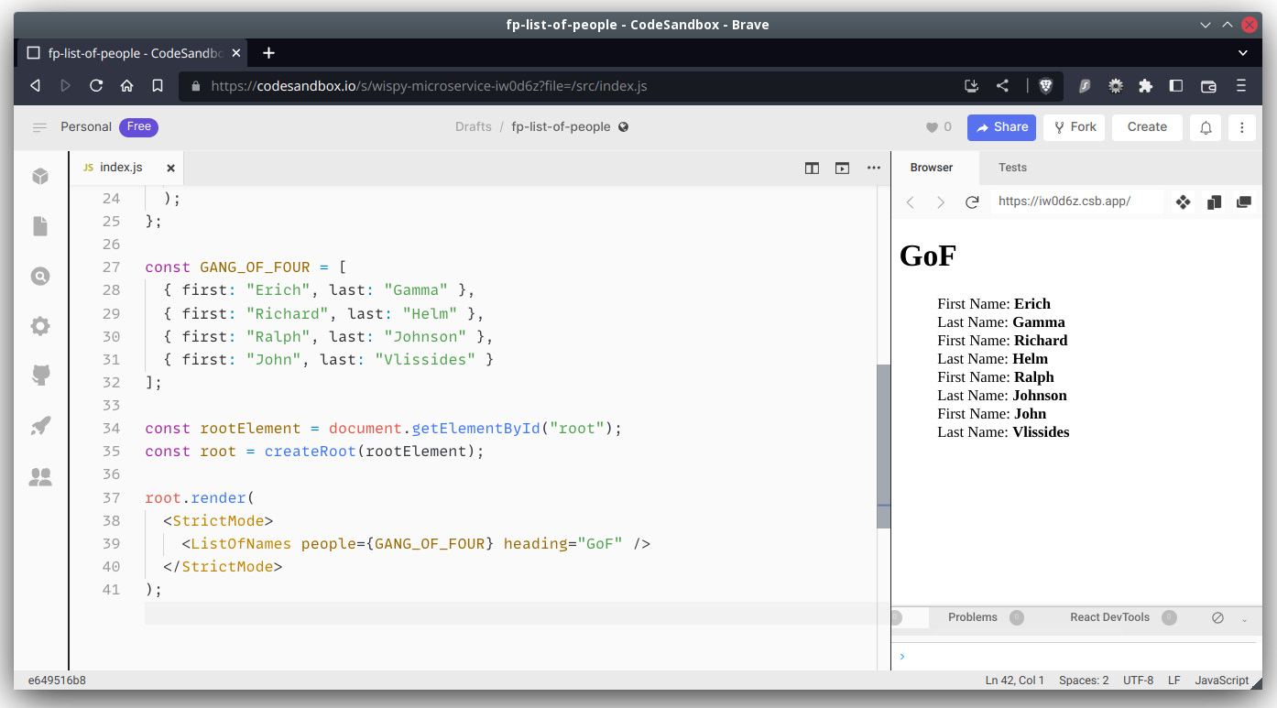Click the preview URL input field
Screen dimensions: 1277x708
1076,202
